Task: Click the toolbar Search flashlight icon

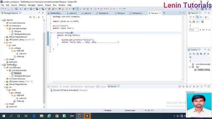Action: point(67,9)
